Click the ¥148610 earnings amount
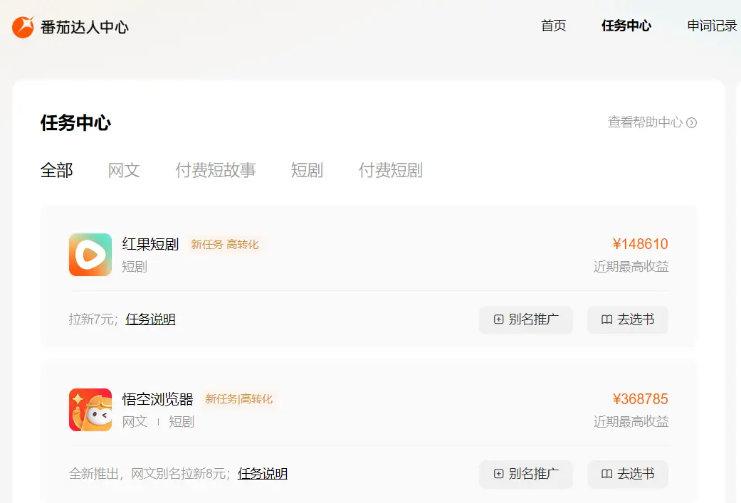Viewport: 741px width, 503px height. [641, 244]
